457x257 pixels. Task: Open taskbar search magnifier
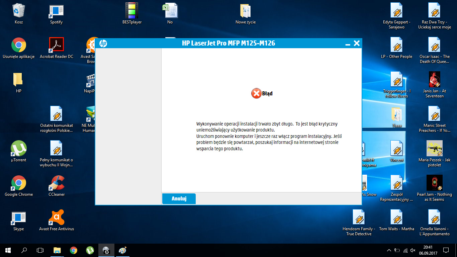click(x=24, y=250)
